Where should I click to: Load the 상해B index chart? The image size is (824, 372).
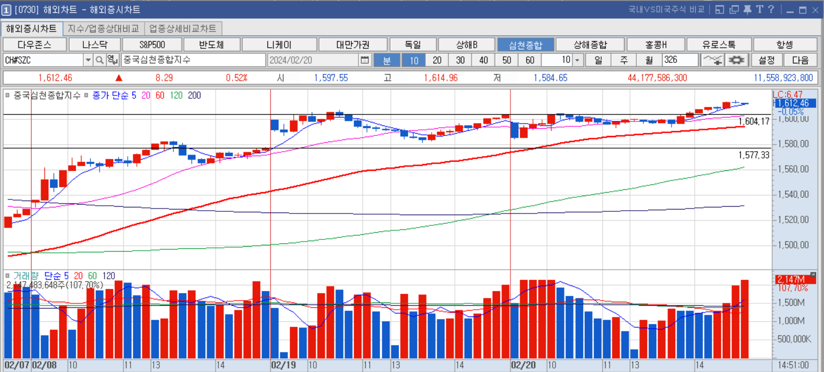click(467, 44)
